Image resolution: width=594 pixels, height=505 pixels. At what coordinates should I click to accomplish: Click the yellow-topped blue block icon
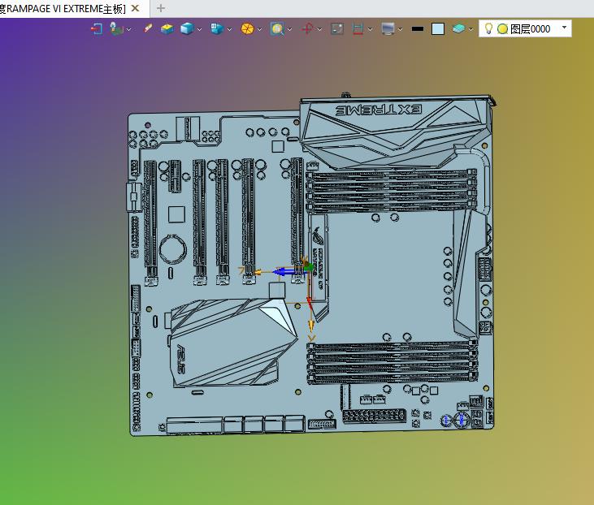[167, 28]
